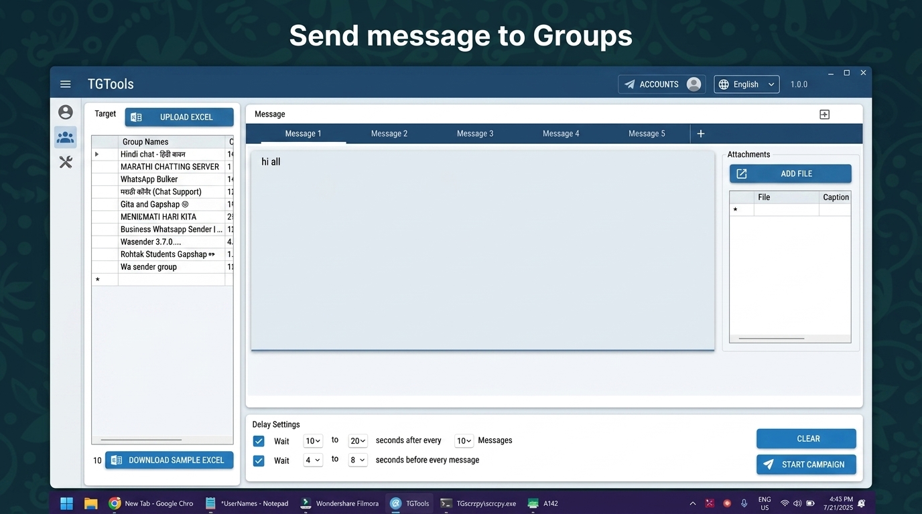Click START CAMPAIGN button
The width and height of the screenshot is (922, 514).
click(806, 464)
